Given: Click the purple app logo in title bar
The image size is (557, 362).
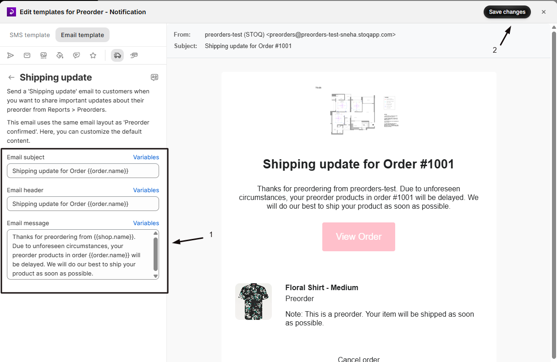Looking at the screenshot, I should [11, 12].
